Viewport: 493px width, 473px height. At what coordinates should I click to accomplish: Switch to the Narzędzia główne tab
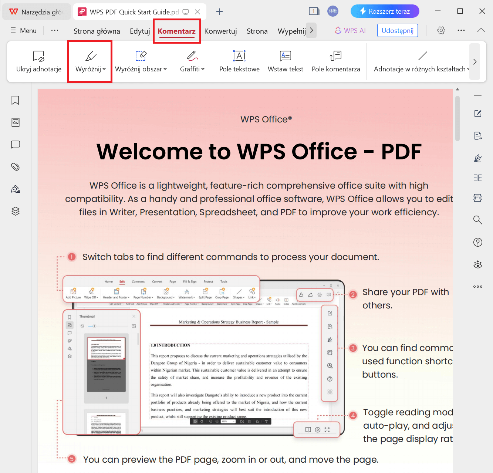pyautogui.click(x=36, y=12)
